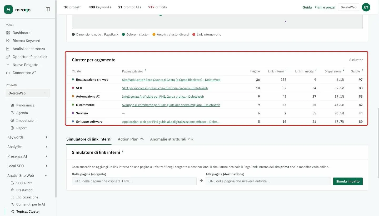
Task: Open Panoramica in the project menu
Action: (x=25, y=105)
